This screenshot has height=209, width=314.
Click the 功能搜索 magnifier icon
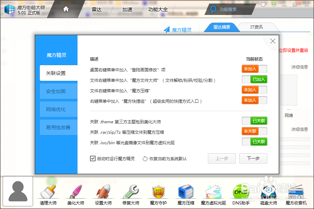click(213, 9)
